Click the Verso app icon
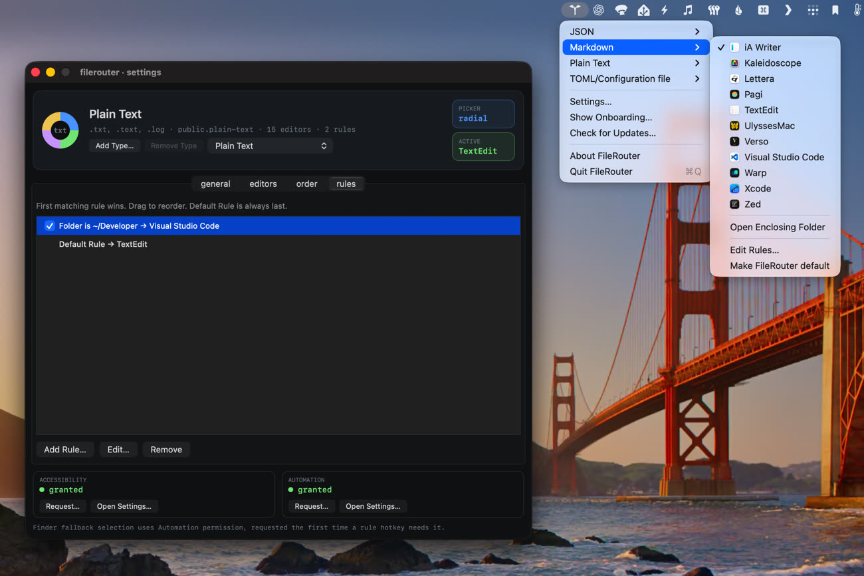The height and width of the screenshot is (576, 864). [x=734, y=142]
